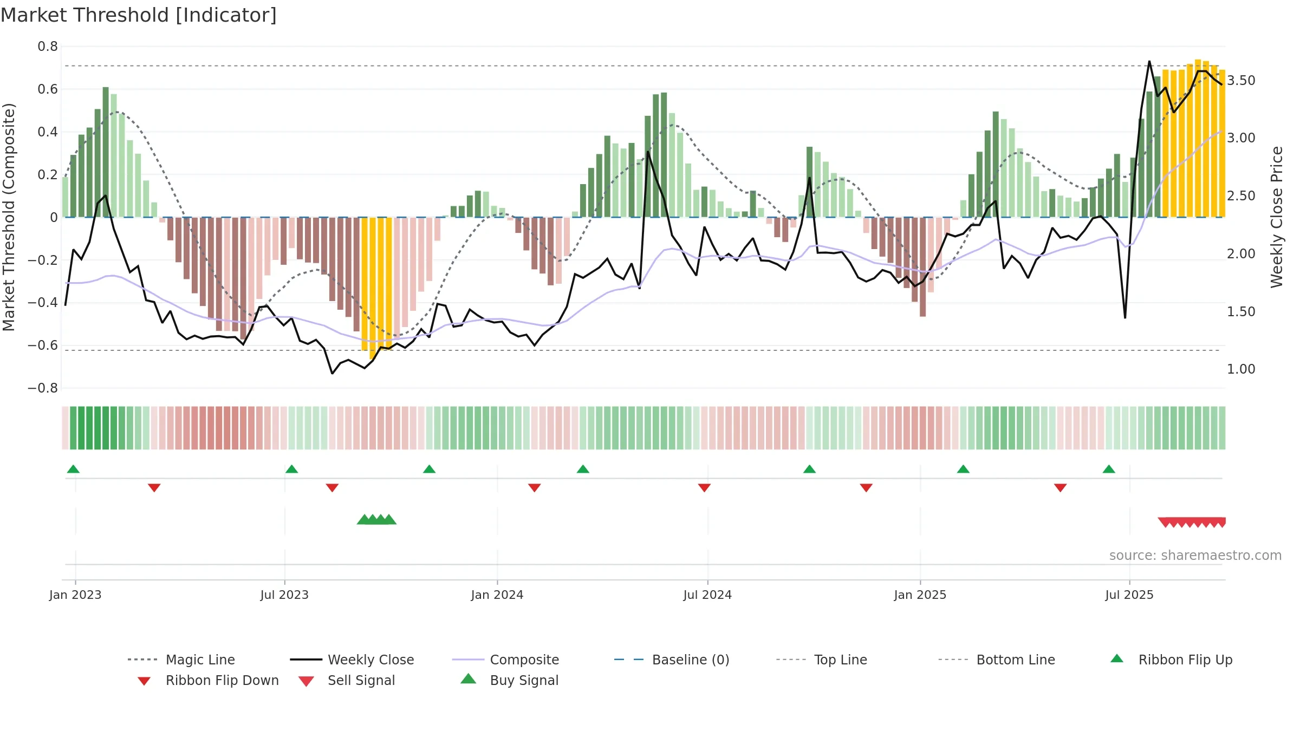Image resolution: width=1300 pixels, height=731 pixels.
Task: Toggle the Weekly Close legend entry
Action: (x=352, y=660)
